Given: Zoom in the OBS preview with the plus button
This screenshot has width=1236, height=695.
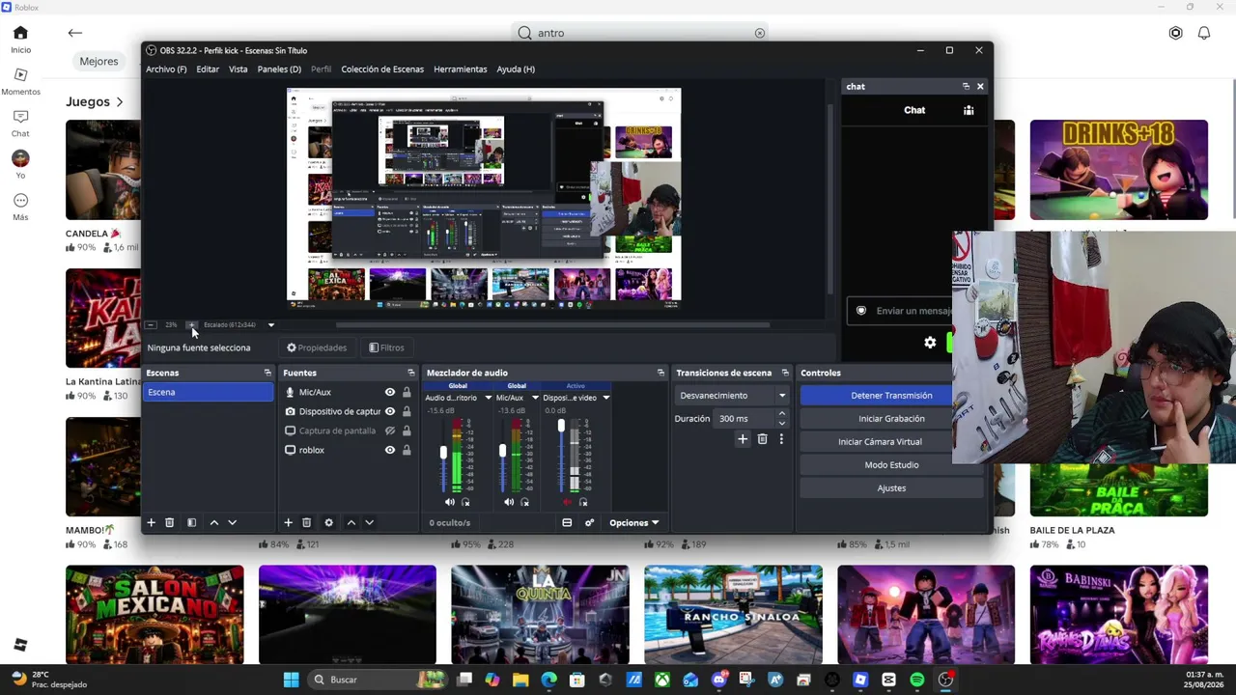Looking at the screenshot, I should [x=191, y=324].
